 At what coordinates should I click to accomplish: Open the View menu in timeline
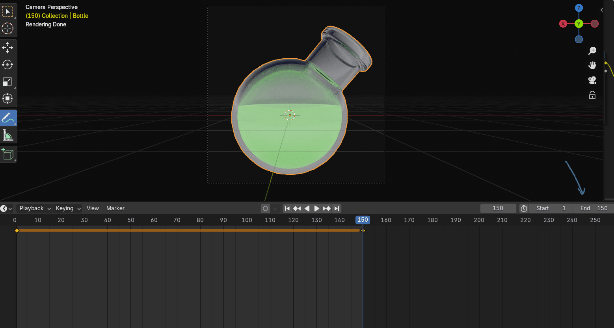pos(93,208)
